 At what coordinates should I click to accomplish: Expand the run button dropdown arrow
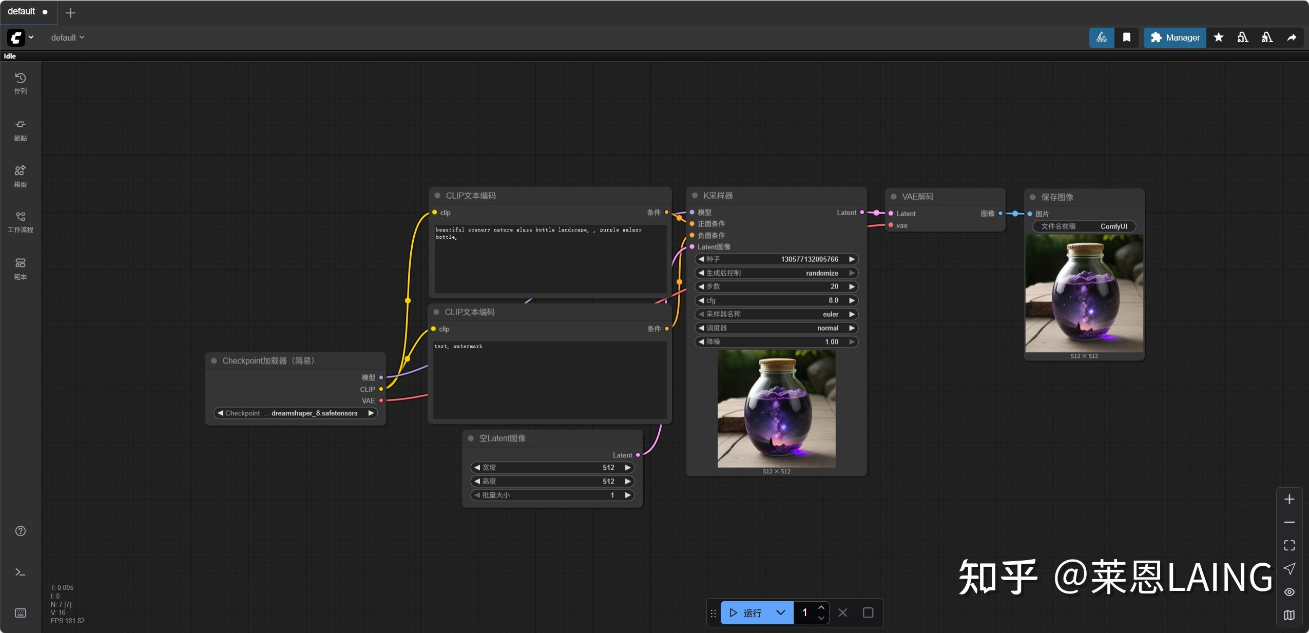pos(781,612)
